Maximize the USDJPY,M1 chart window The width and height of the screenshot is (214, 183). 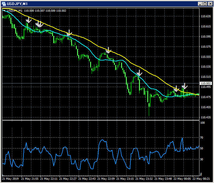[x=205, y=4]
